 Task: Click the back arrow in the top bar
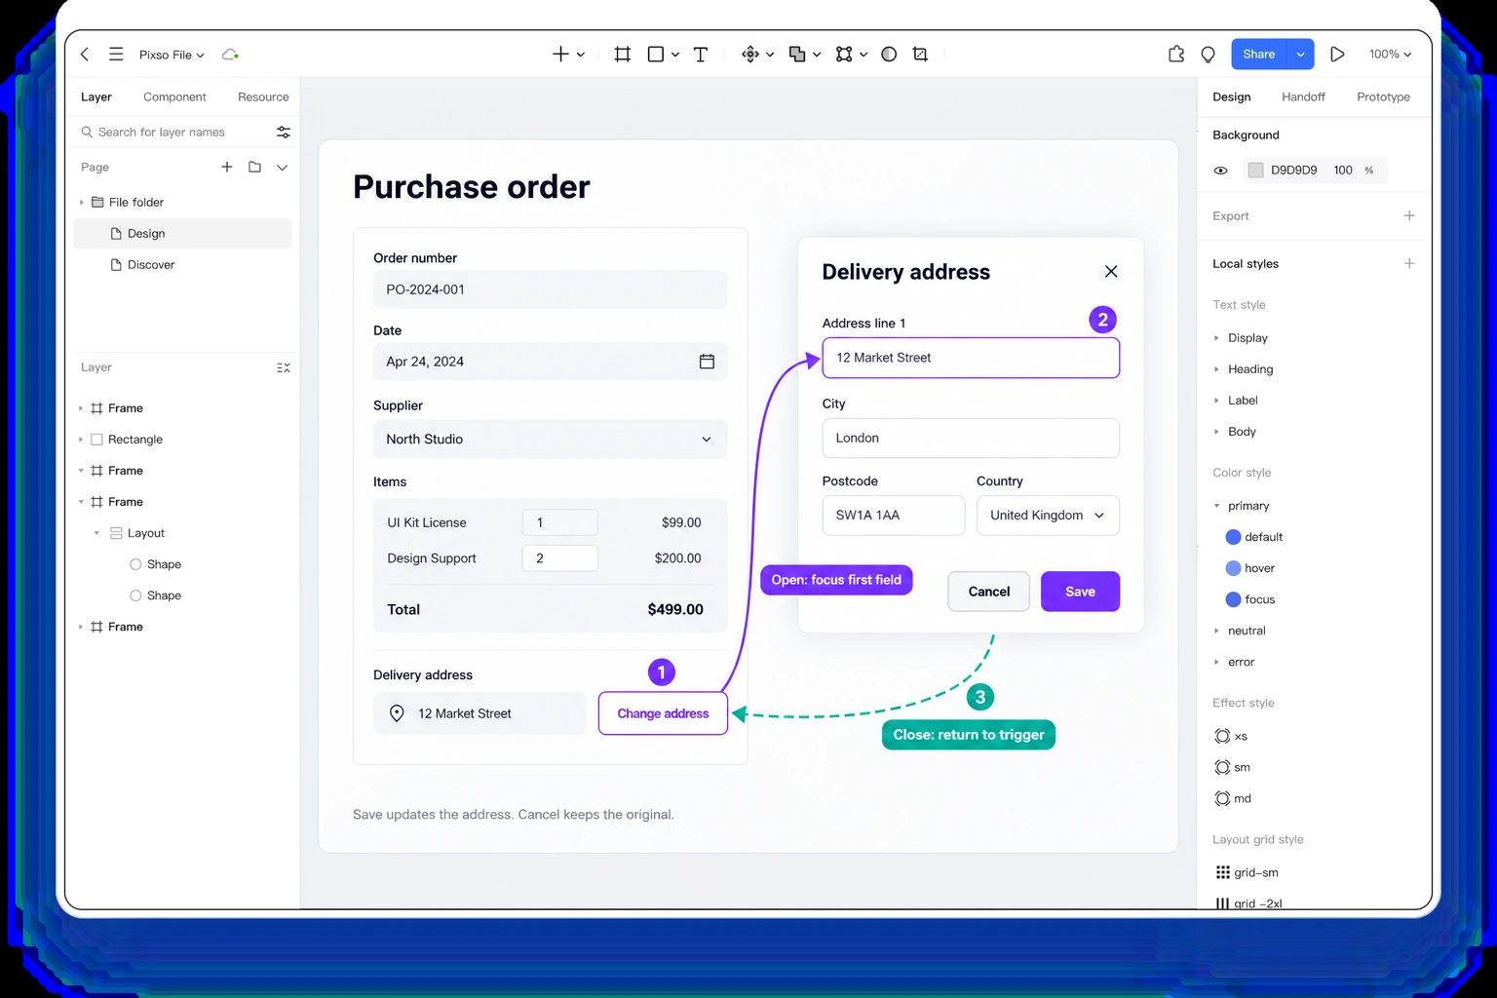point(85,55)
